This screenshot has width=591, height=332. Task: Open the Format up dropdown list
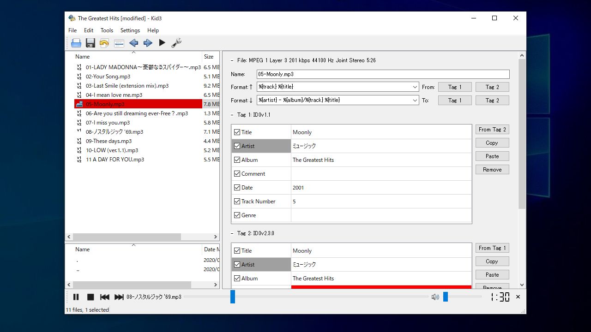click(414, 87)
